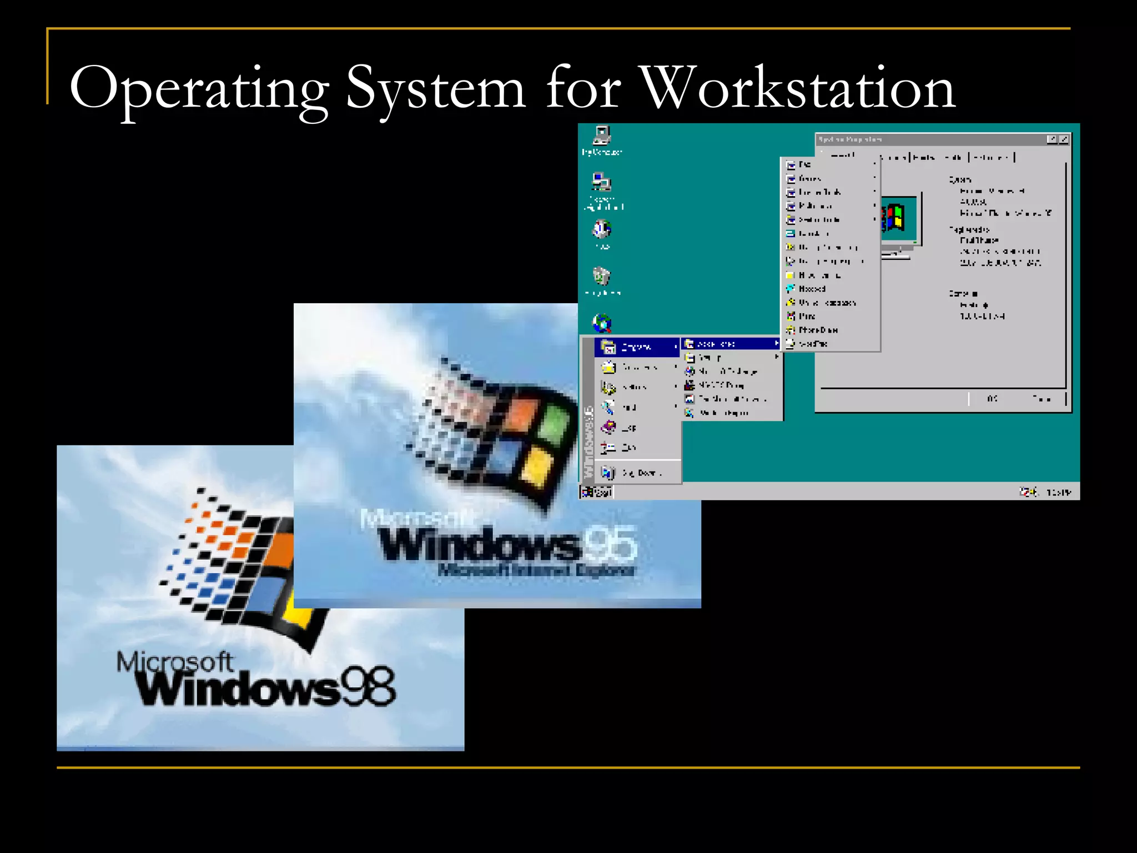Open the yellow-icon item above Notepad

(831, 275)
